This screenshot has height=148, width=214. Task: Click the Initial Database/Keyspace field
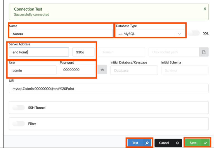point(134,70)
